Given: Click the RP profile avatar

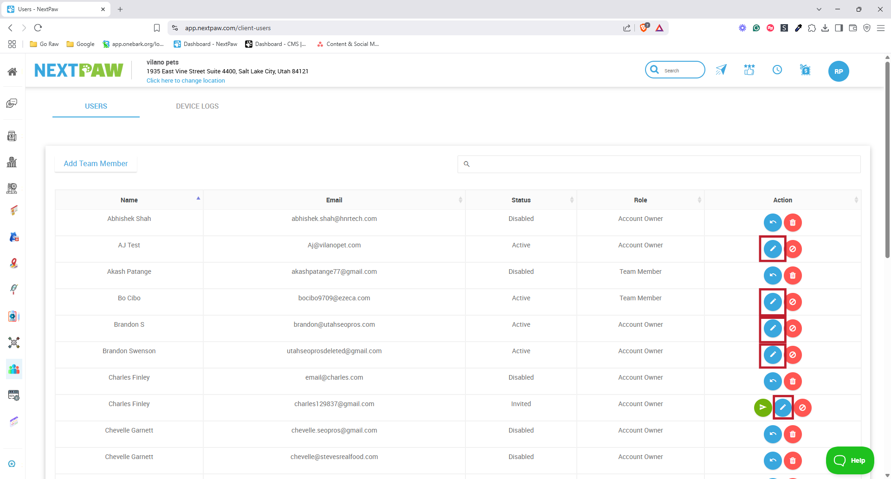Looking at the screenshot, I should click(x=839, y=71).
